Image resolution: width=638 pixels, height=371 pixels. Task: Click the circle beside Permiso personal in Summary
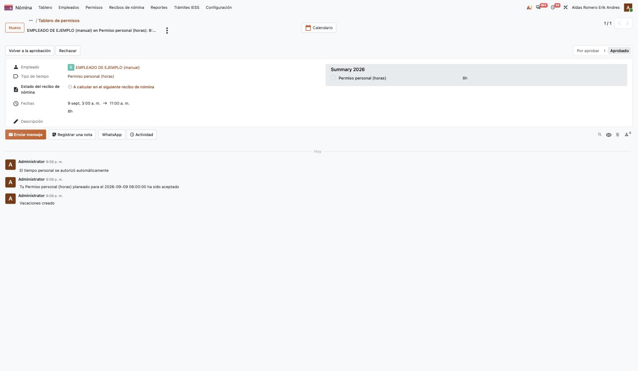click(333, 78)
